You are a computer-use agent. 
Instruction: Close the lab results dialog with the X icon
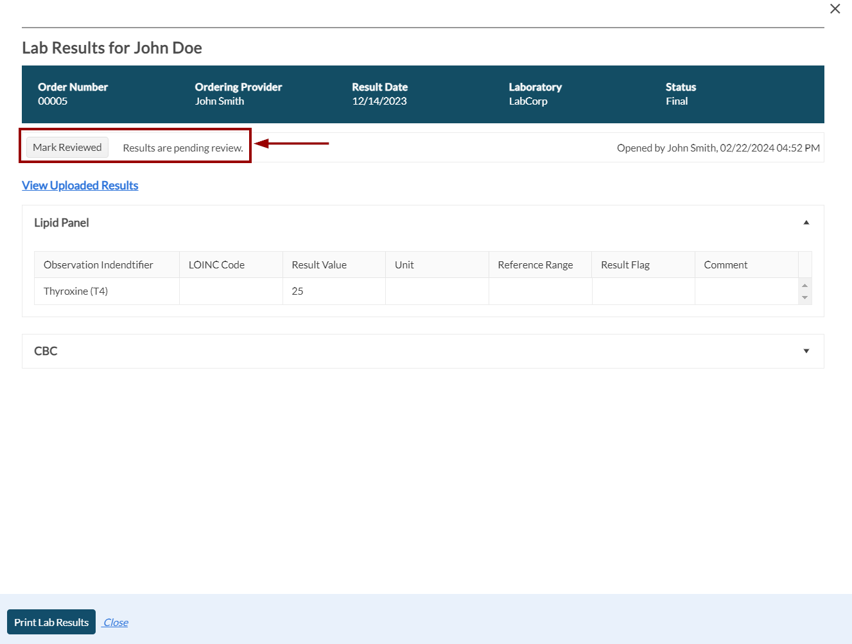[x=835, y=9]
